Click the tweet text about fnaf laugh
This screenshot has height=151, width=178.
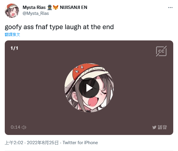59,27
